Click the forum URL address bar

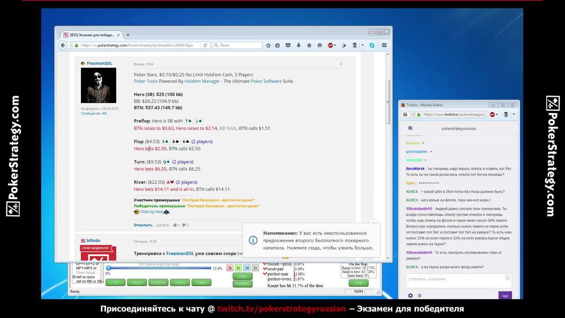click(137, 45)
